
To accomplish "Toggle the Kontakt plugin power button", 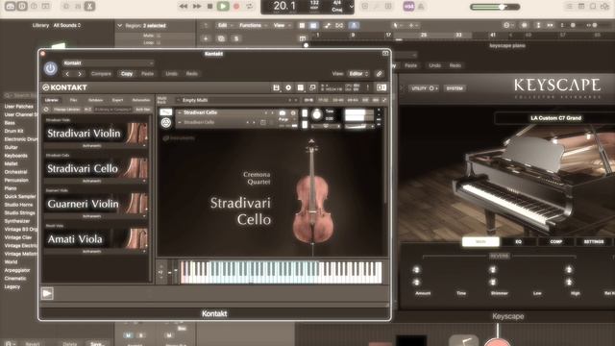I will click(51, 68).
